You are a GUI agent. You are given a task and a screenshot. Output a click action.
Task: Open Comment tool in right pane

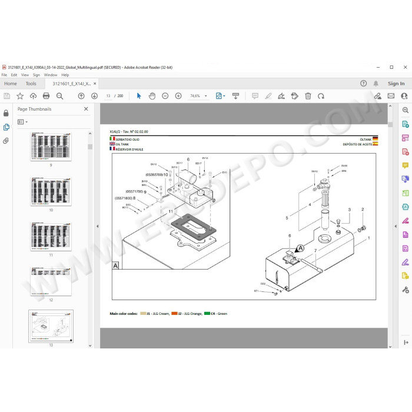click(406, 165)
